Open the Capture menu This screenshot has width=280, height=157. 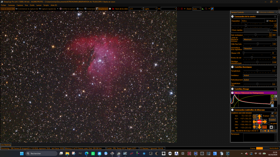pos(20,5)
